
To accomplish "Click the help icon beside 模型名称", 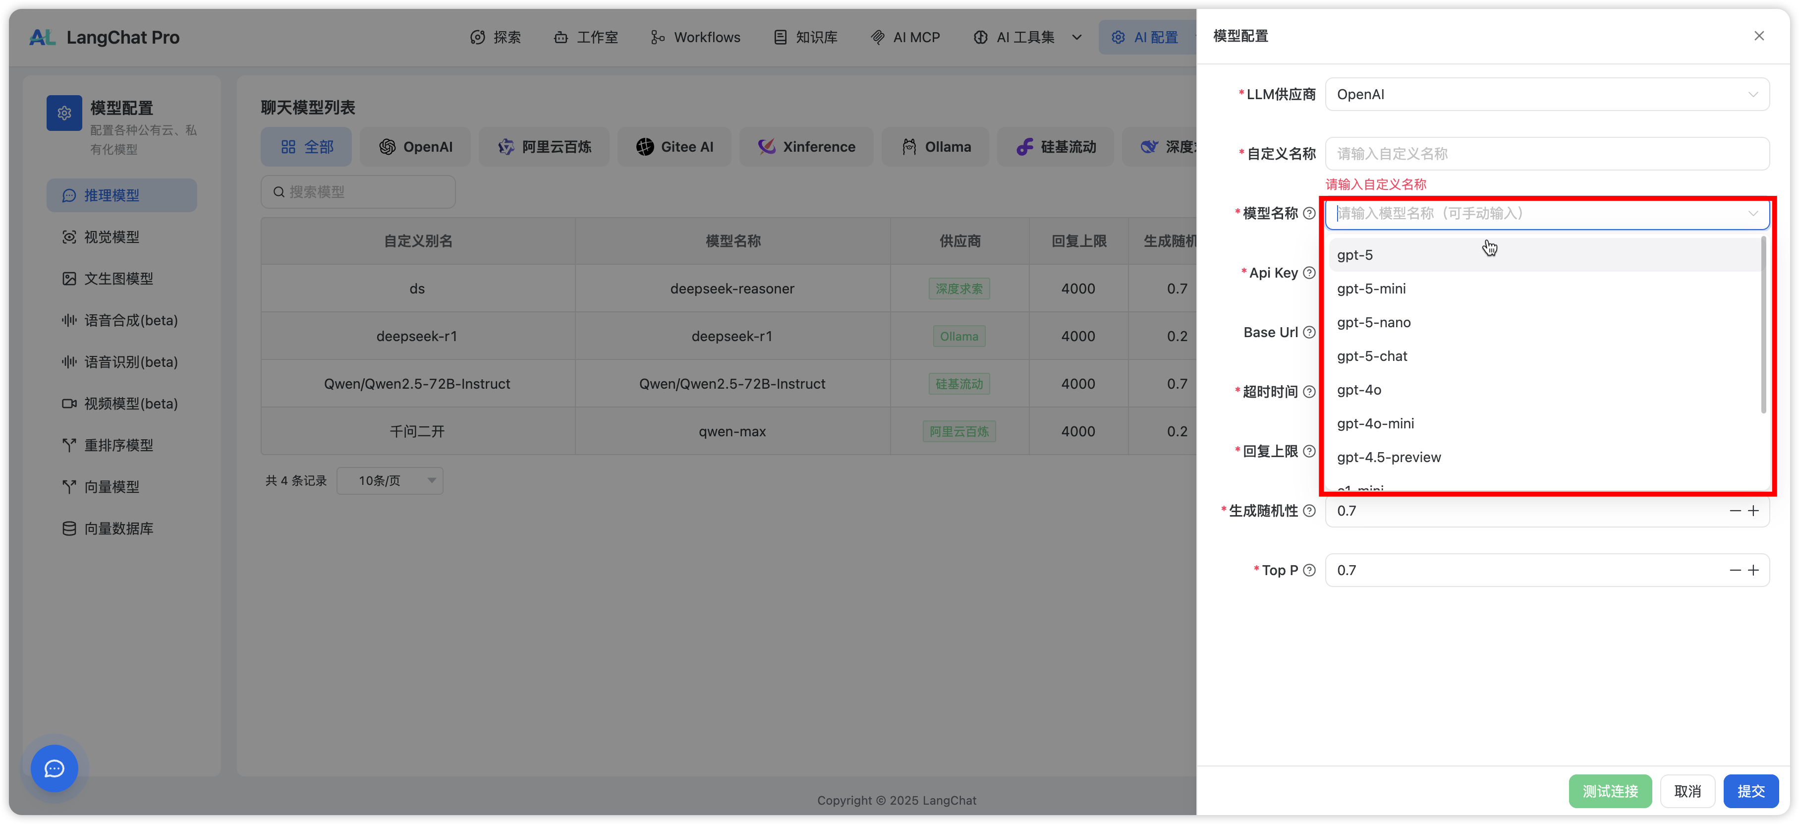I will pos(1309,213).
